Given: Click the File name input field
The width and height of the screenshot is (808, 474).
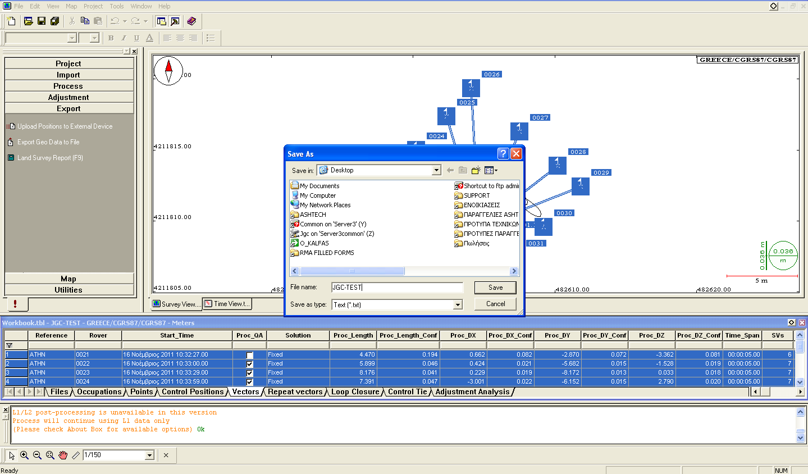Looking at the screenshot, I should pos(397,288).
